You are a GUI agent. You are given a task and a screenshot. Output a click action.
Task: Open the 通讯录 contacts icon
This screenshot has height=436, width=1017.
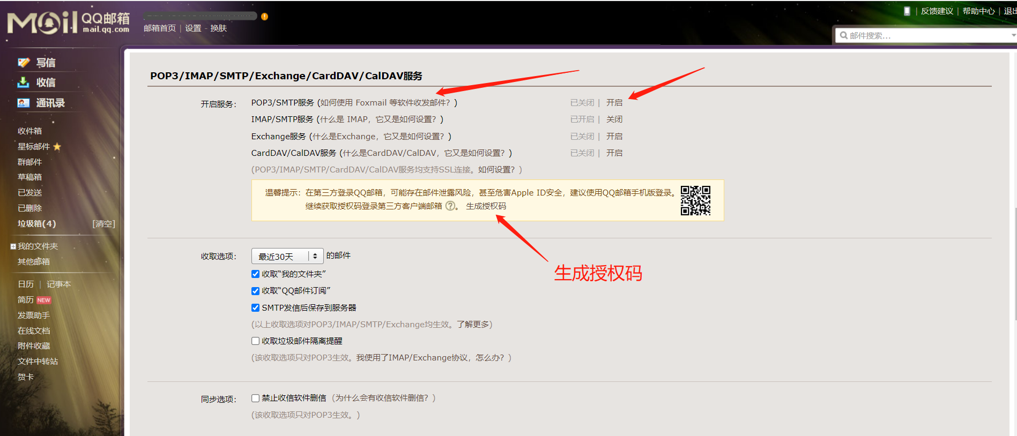point(24,103)
